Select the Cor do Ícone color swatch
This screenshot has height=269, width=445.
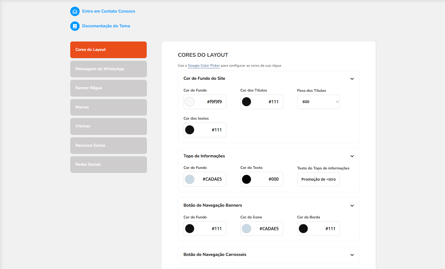coord(247,229)
